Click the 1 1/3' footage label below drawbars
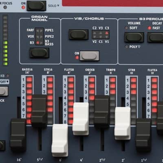The height and width of the screenshot is (163, 163). [144, 161]
